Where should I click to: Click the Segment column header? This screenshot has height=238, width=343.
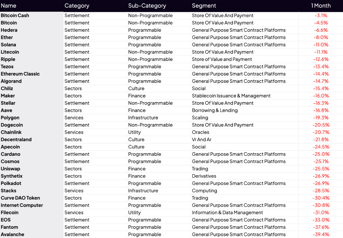(204, 6)
